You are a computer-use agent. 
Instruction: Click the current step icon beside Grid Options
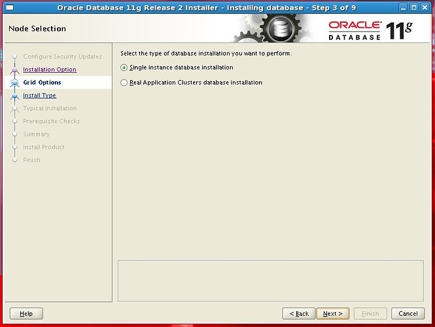point(14,83)
